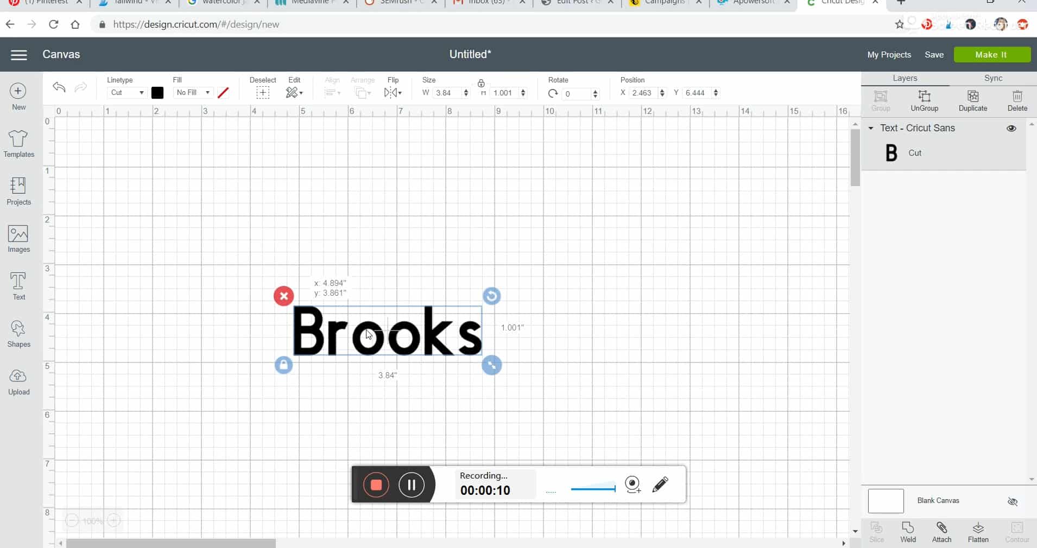Click the lock handle on Brooks text
Viewport: 1037px width, 548px height.
coord(283,365)
